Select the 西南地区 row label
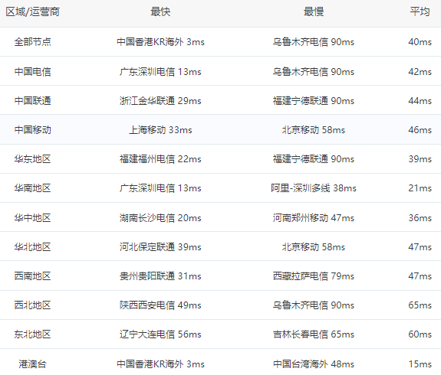441x375 pixels. 33,276
